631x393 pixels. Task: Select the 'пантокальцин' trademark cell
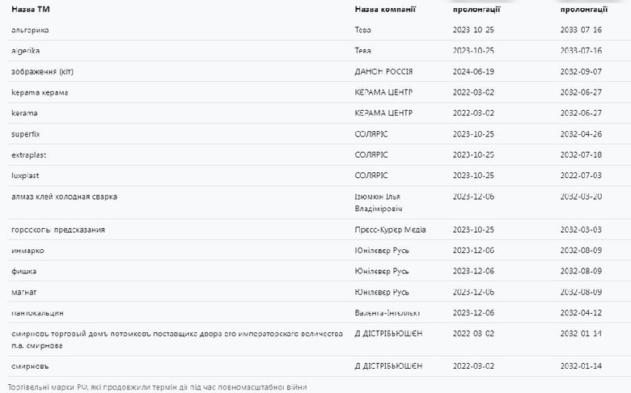(37, 313)
